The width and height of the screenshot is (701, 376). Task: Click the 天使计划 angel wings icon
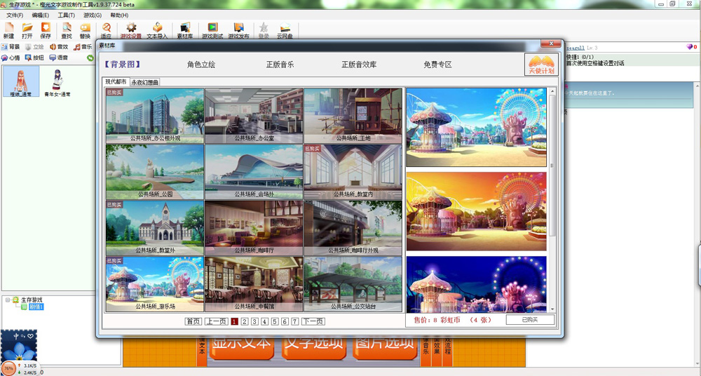tap(540, 65)
